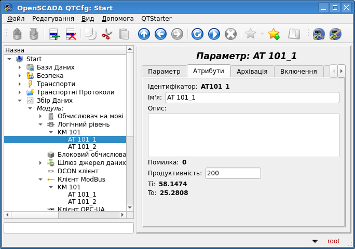
Task: Open the Включення tab
Action: pos(298,71)
